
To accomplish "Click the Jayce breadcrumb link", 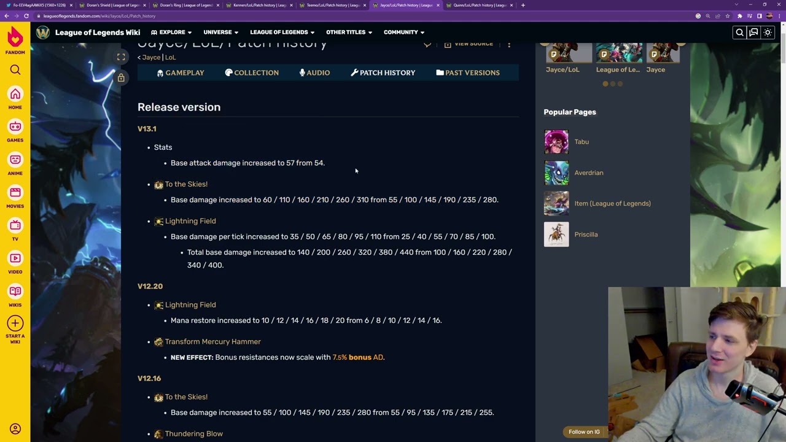I will point(150,57).
